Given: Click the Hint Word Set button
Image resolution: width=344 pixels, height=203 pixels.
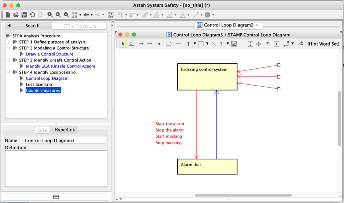Looking at the screenshot, I should [323, 44].
